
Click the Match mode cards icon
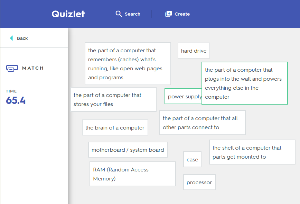coord(12,68)
